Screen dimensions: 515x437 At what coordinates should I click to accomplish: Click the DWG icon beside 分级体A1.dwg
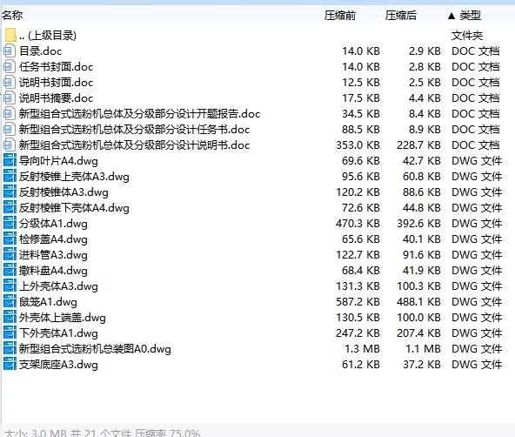pyautogui.click(x=10, y=224)
